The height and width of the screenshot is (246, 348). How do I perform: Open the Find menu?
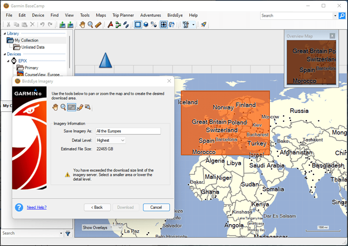point(54,15)
